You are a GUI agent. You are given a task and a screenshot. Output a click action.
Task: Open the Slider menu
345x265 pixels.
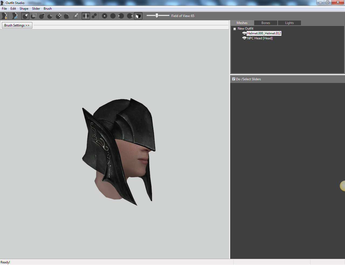[x=36, y=9]
